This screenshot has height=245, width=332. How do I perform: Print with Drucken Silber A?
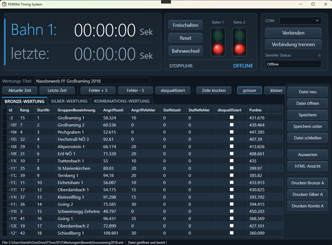click(308, 194)
